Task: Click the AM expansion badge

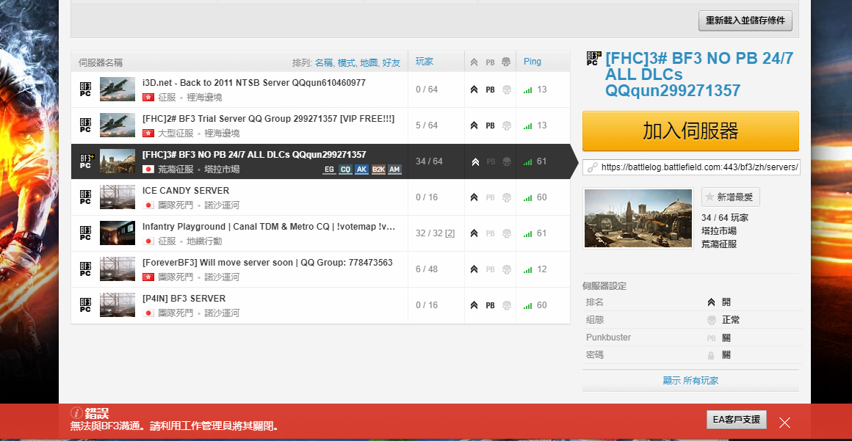Action: coord(394,170)
